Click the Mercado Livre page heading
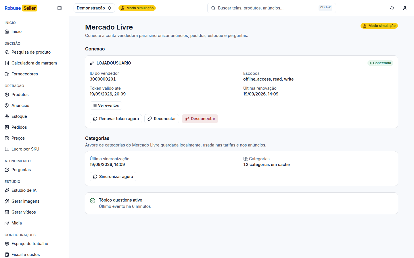The height and width of the screenshot is (258, 414). click(x=109, y=27)
